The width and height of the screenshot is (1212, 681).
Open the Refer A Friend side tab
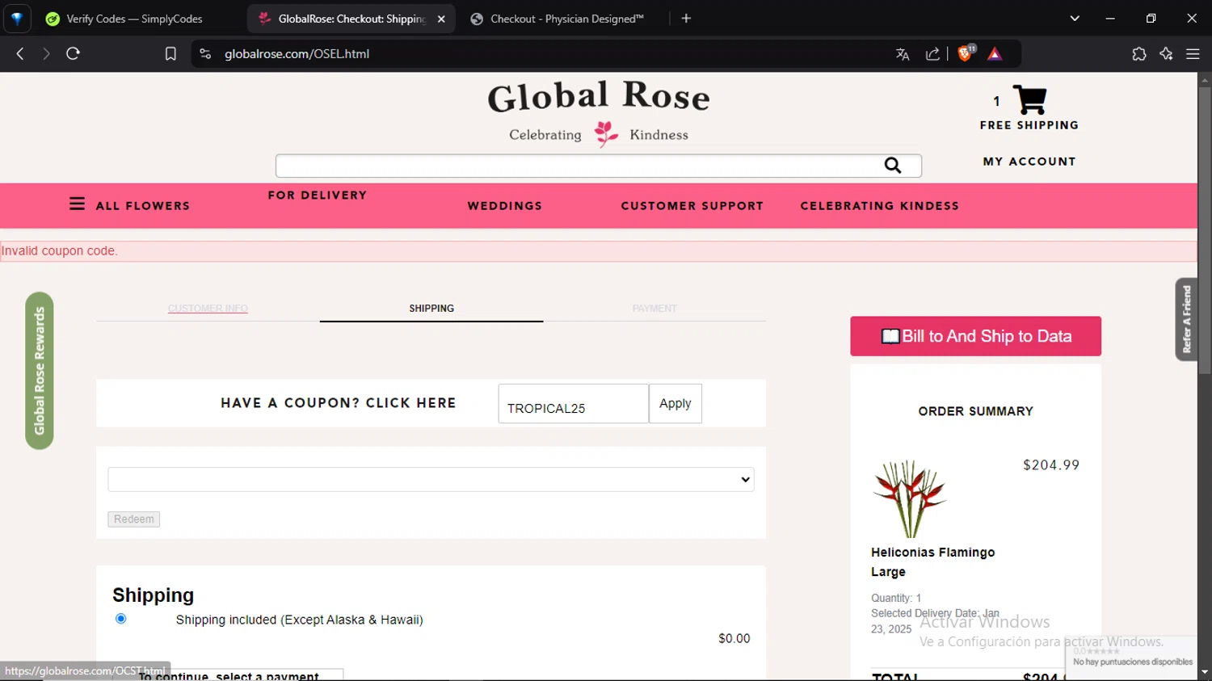1186,319
